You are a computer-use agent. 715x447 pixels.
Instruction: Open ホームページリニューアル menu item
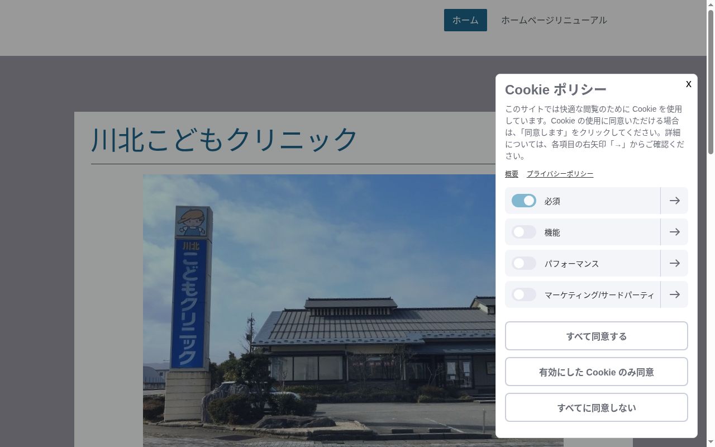click(554, 20)
